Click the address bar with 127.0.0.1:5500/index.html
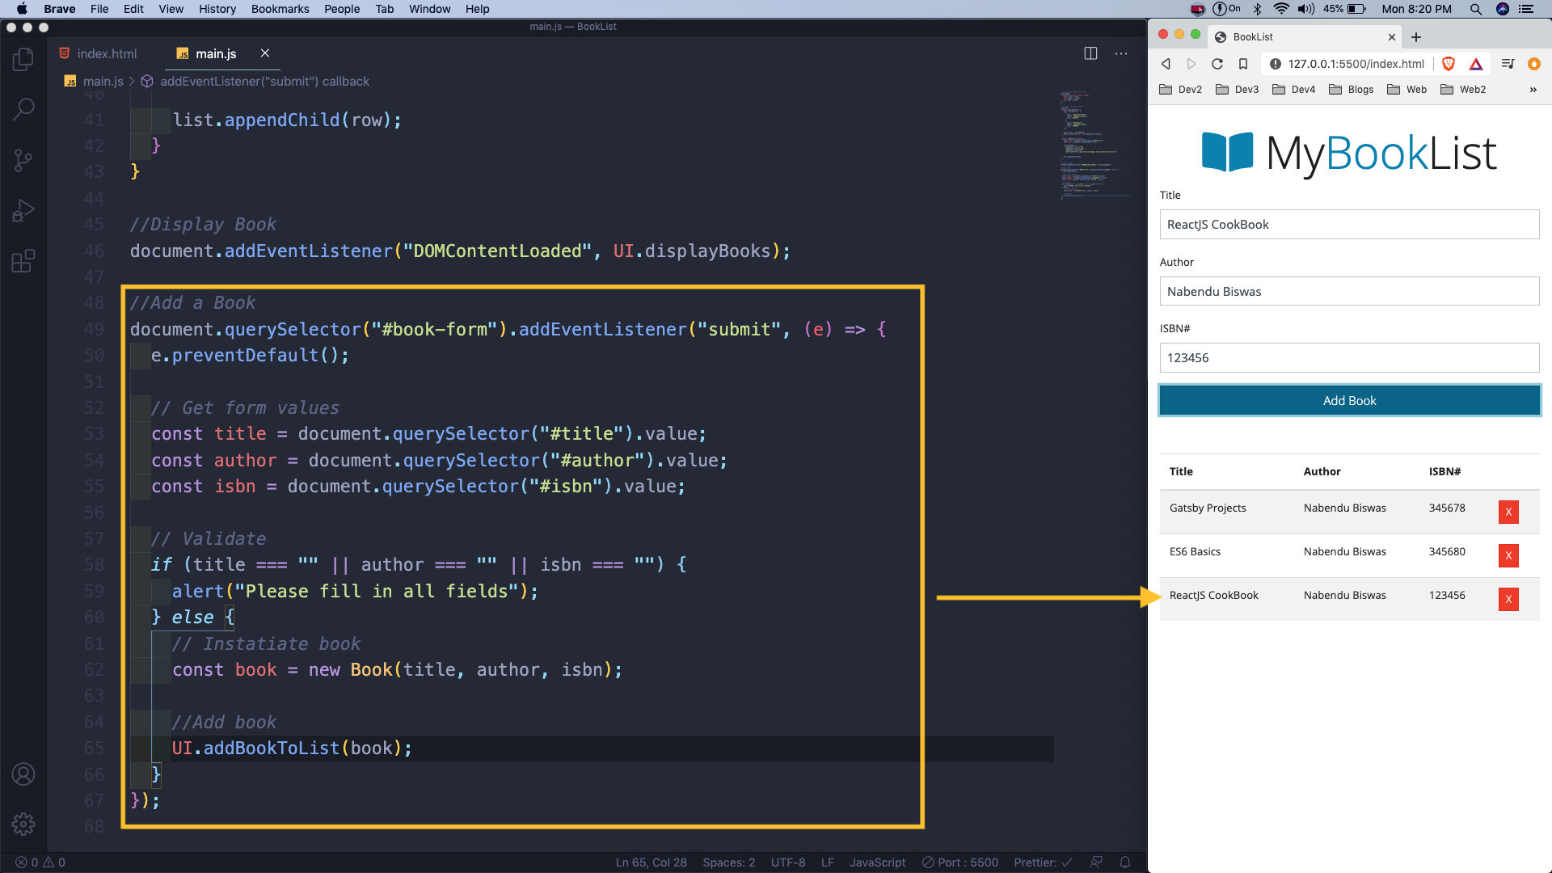The height and width of the screenshot is (873, 1552). tap(1356, 64)
